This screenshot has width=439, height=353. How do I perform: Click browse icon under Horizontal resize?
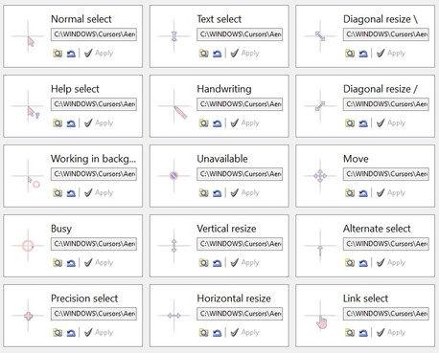click(204, 333)
